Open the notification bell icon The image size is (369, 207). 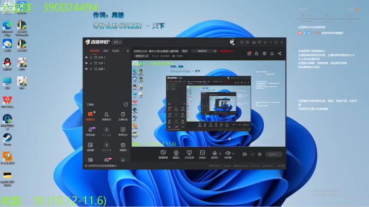[x=272, y=53]
